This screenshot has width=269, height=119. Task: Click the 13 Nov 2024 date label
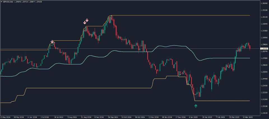point(154,117)
